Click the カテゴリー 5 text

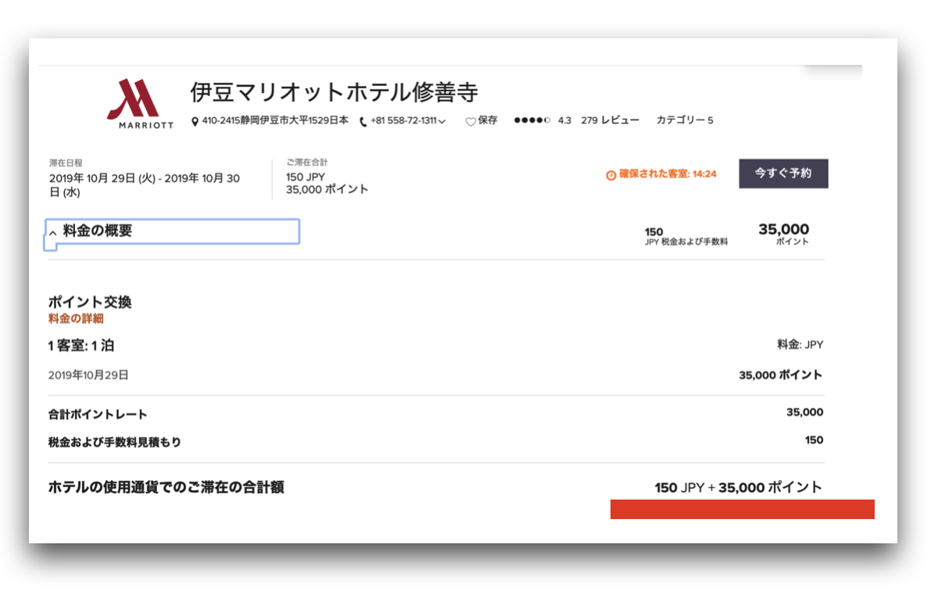pos(685,120)
